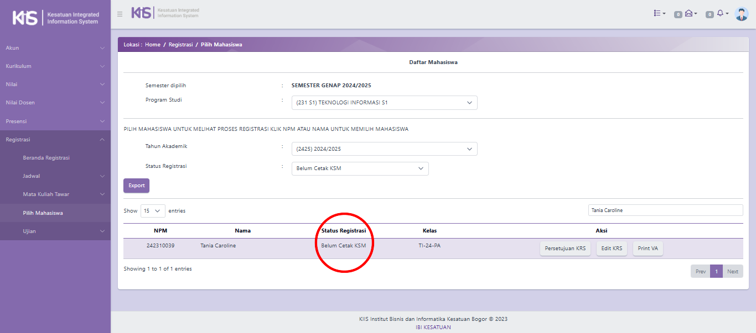Open Beranda Registrasi in the sidebar

pyautogui.click(x=46, y=158)
